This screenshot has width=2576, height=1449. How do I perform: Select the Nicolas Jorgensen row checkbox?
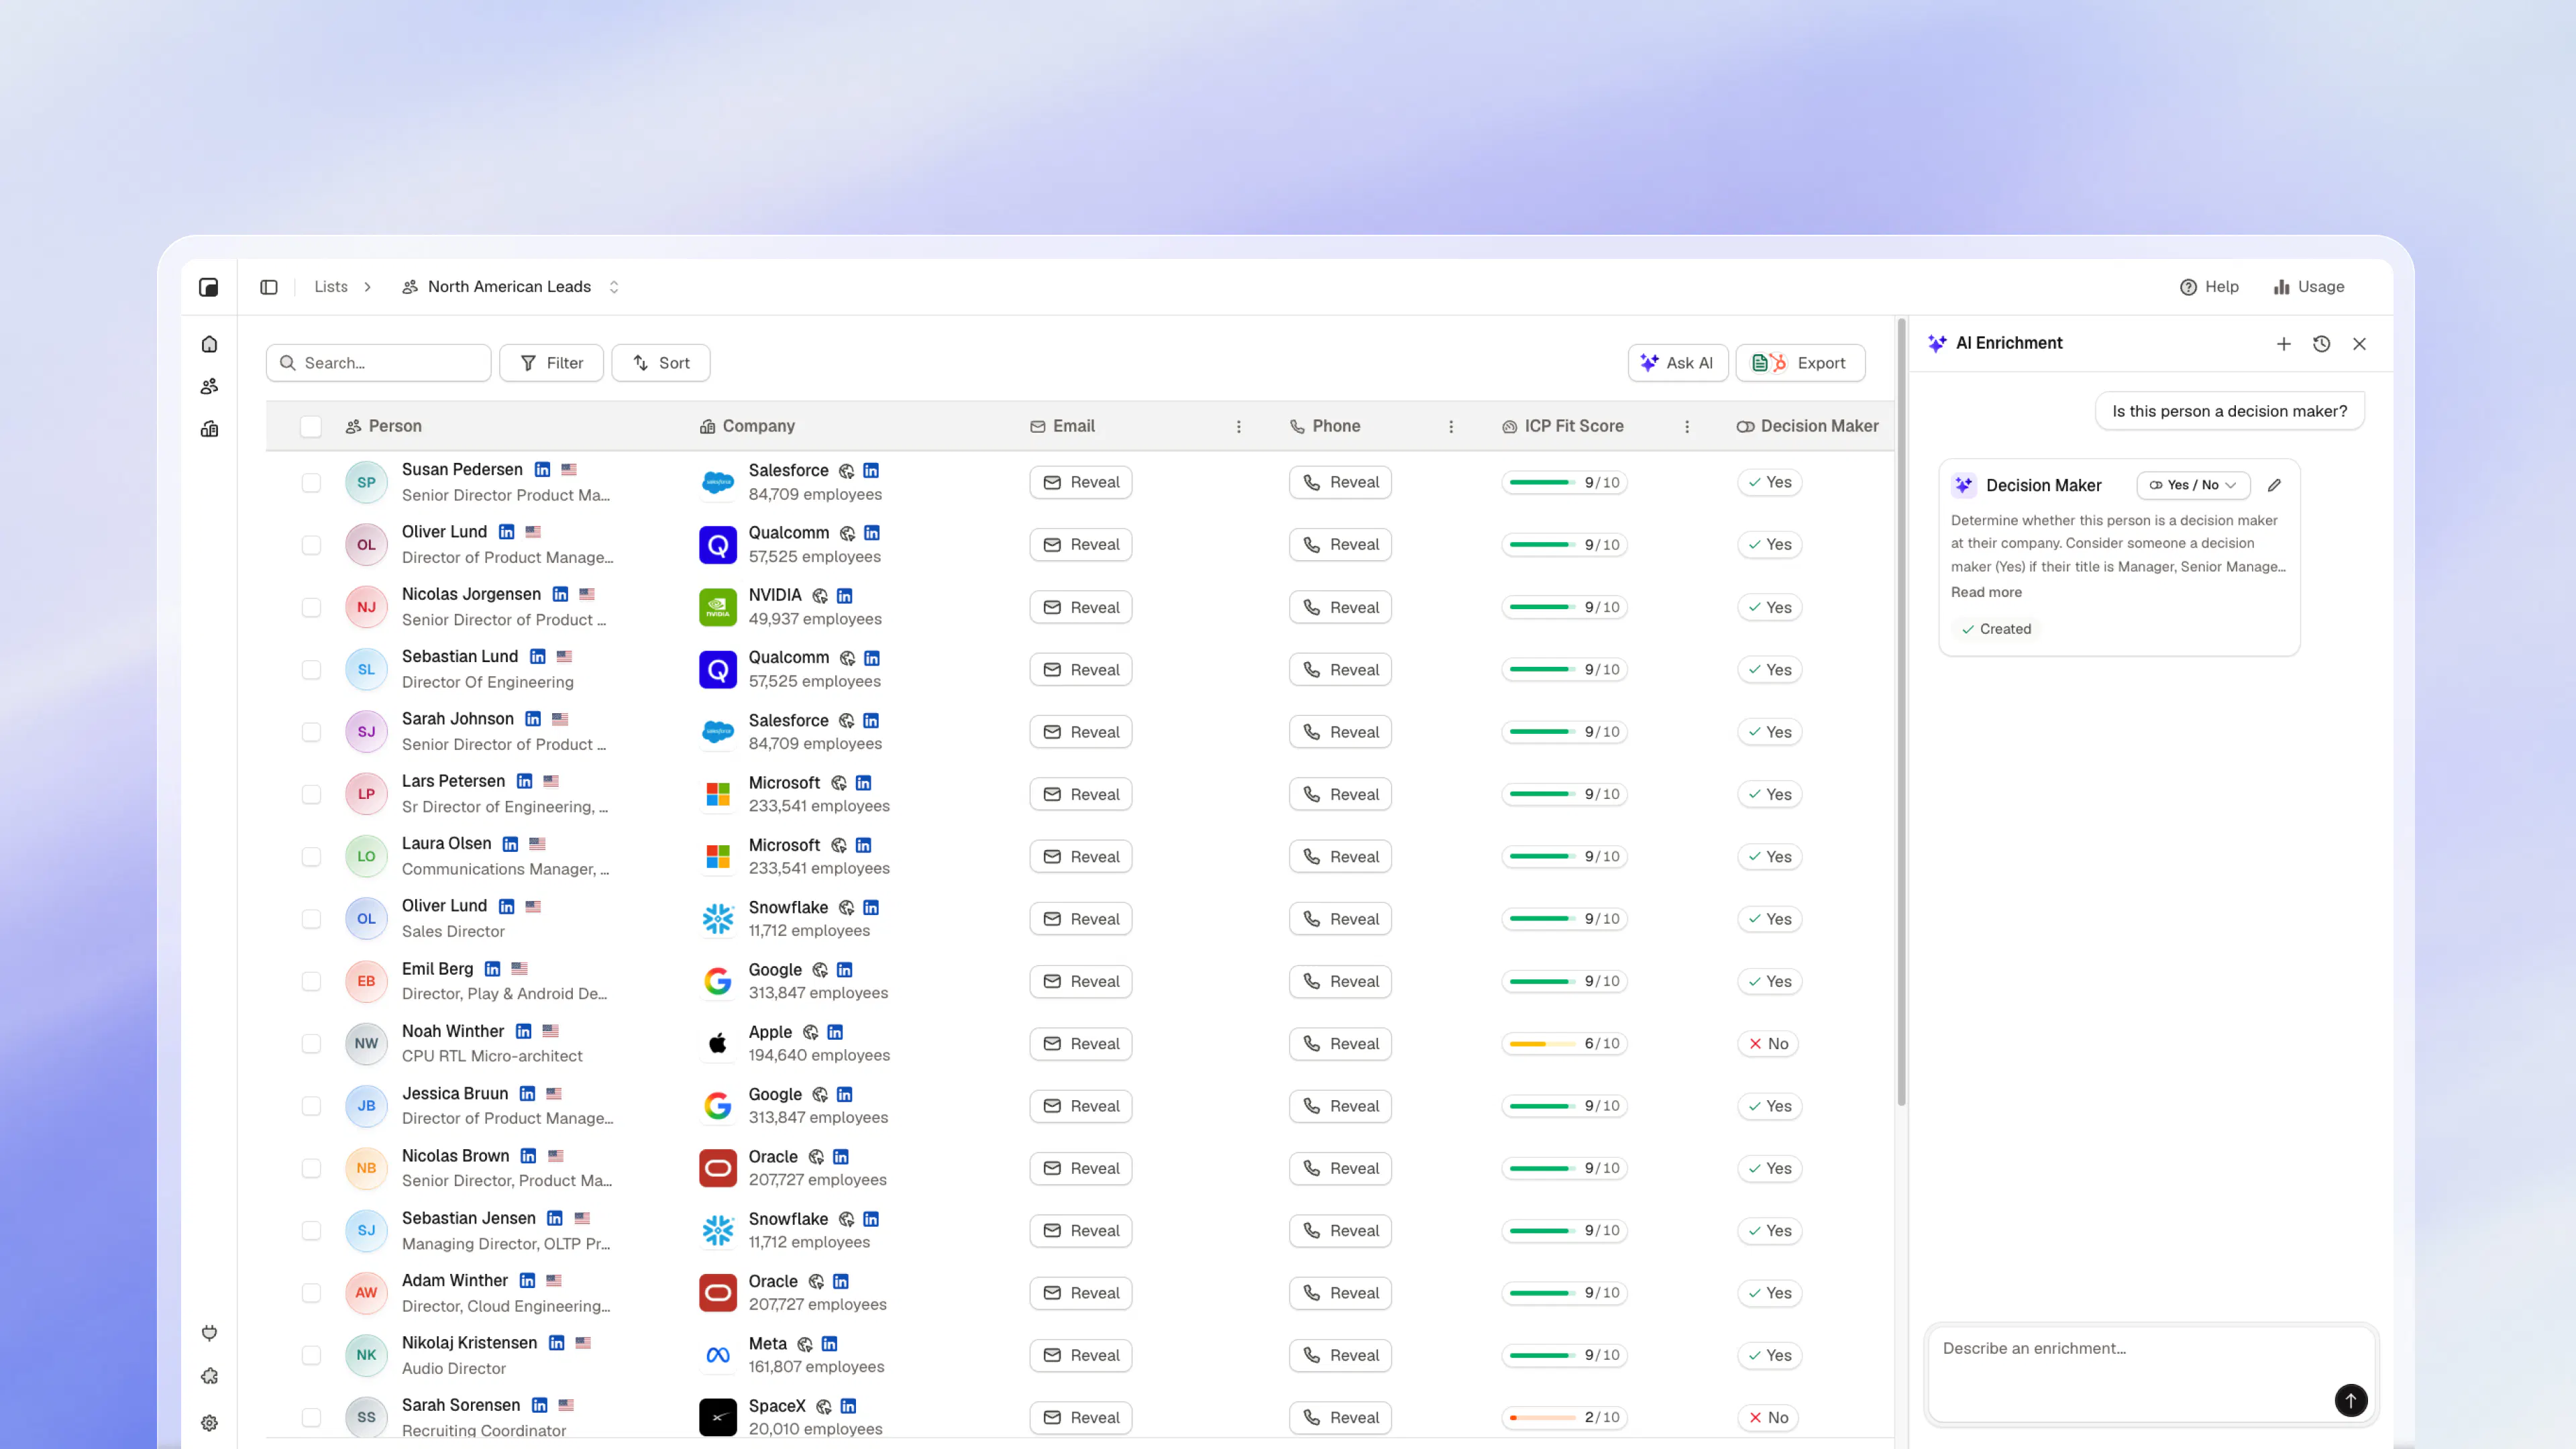pyautogui.click(x=311, y=608)
